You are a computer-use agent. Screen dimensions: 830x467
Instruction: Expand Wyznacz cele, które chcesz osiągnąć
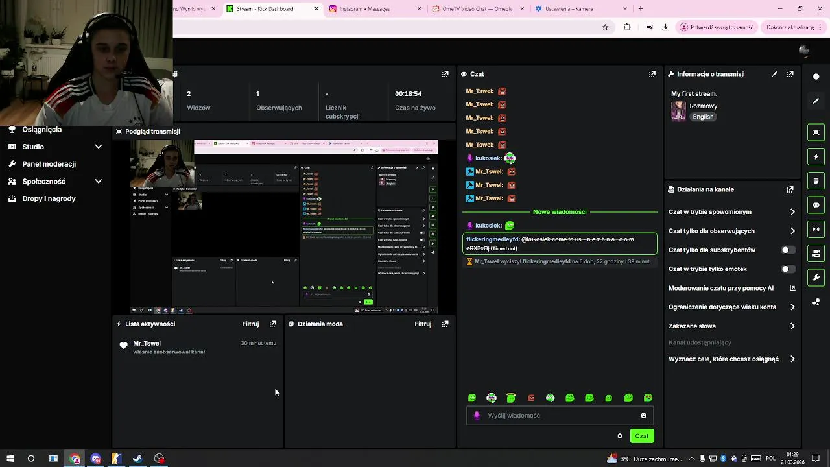[792, 359]
